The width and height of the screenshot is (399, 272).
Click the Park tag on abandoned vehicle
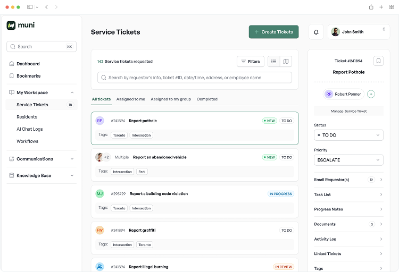tap(142, 172)
